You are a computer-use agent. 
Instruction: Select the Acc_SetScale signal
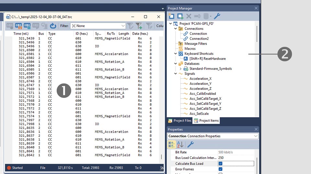click(199, 114)
